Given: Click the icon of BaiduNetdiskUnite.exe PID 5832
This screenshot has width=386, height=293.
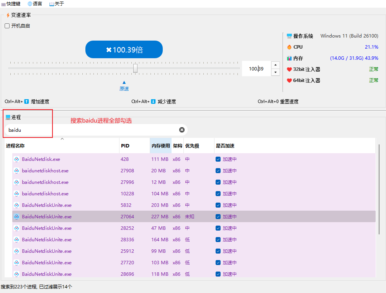Looking at the screenshot, I should (16, 205).
